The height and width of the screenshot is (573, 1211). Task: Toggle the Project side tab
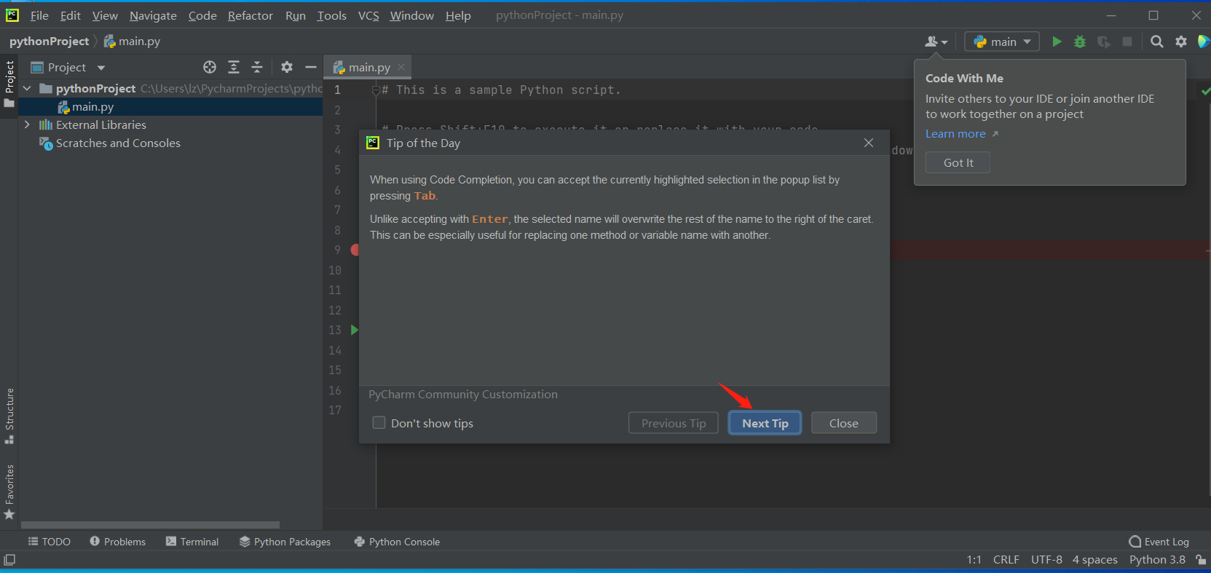click(9, 84)
